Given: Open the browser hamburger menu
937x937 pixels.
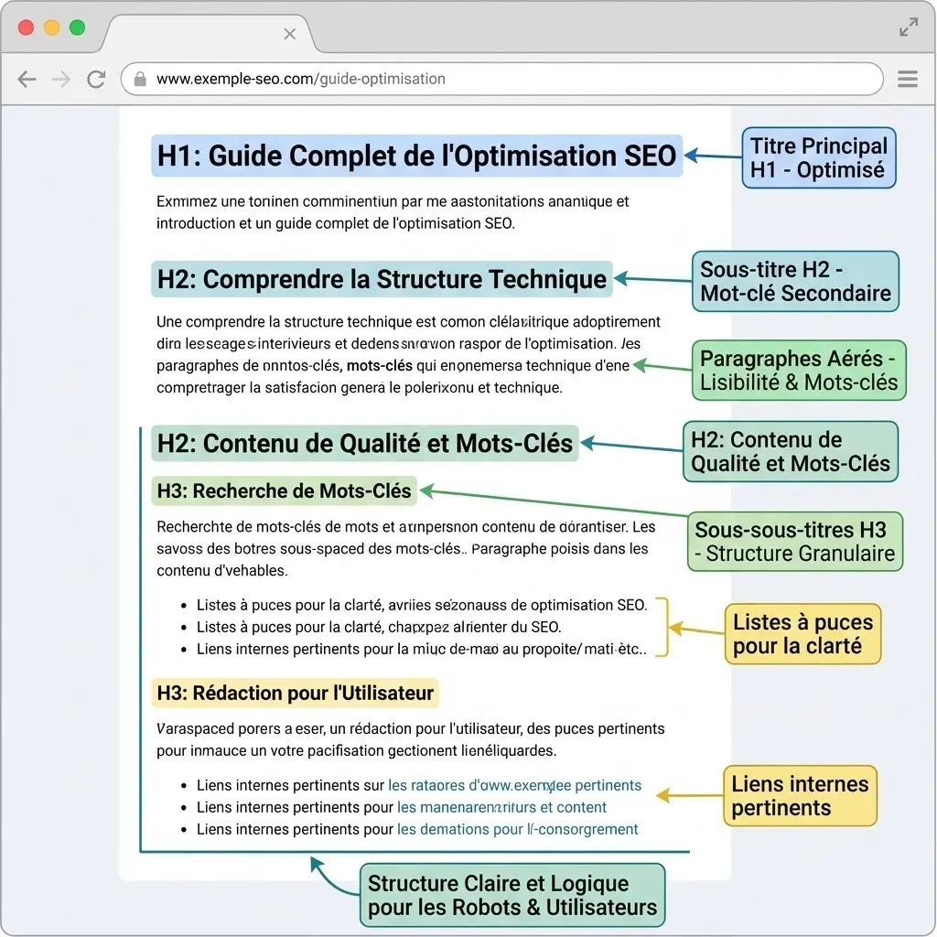Looking at the screenshot, I should click(908, 79).
